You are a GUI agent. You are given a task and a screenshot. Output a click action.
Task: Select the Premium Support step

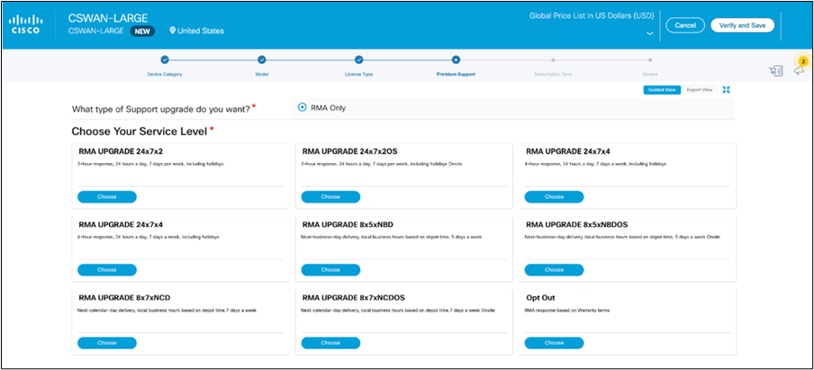[456, 59]
